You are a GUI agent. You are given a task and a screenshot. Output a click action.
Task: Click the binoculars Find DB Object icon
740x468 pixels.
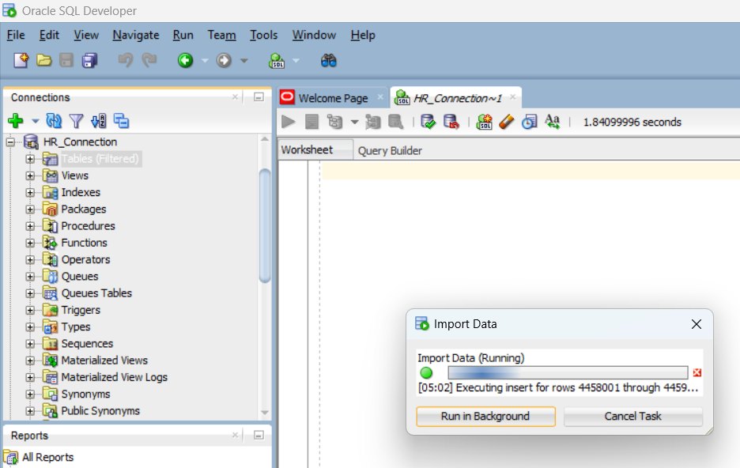click(x=328, y=60)
